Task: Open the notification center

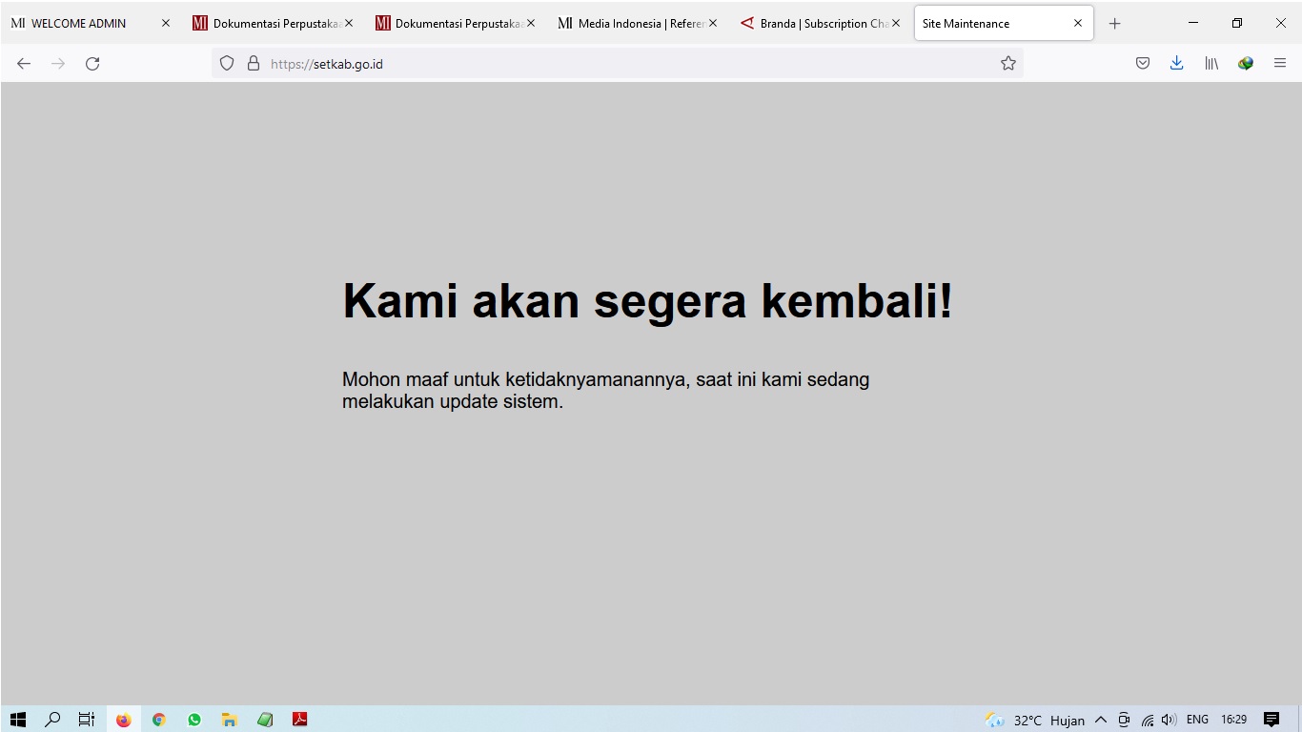Action: (x=1273, y=720)
